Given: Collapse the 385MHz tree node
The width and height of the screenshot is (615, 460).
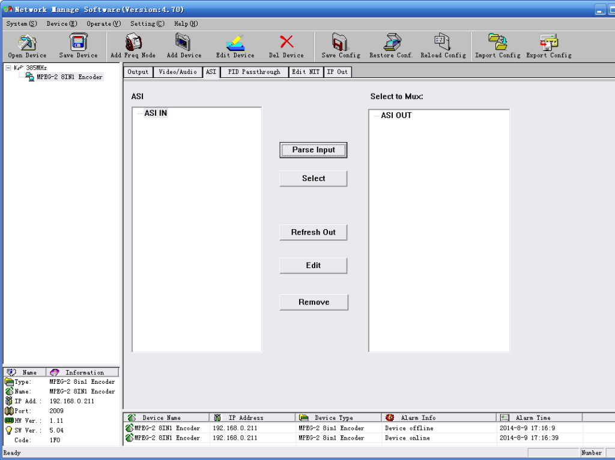Looking at the screenshot, I should pos(8,68).
